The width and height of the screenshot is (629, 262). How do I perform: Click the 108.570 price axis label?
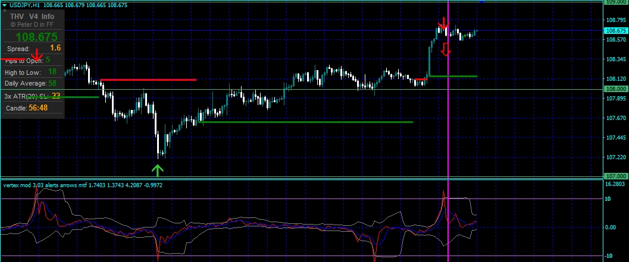[x=617, y=40]
